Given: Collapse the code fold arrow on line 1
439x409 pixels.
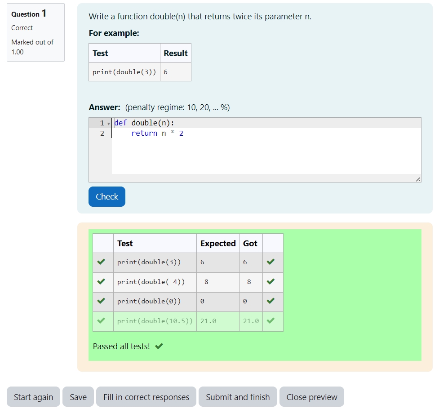Looking at the screenshot, I should click(x=107, y=122).
